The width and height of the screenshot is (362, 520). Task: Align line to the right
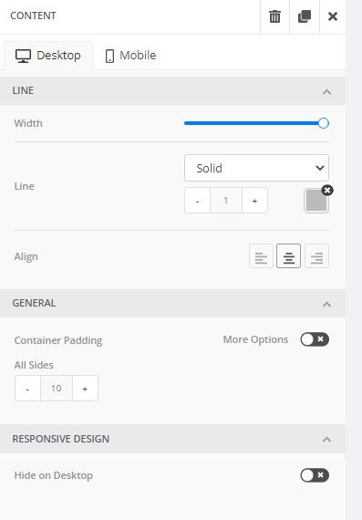[x=316, y=256]
